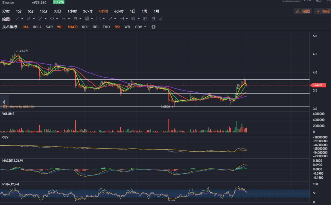Image resolution: width=331 pixels, height=205 pixels.
Task: Click the candlestick chart style icon
Action: [x=145, y=19]
